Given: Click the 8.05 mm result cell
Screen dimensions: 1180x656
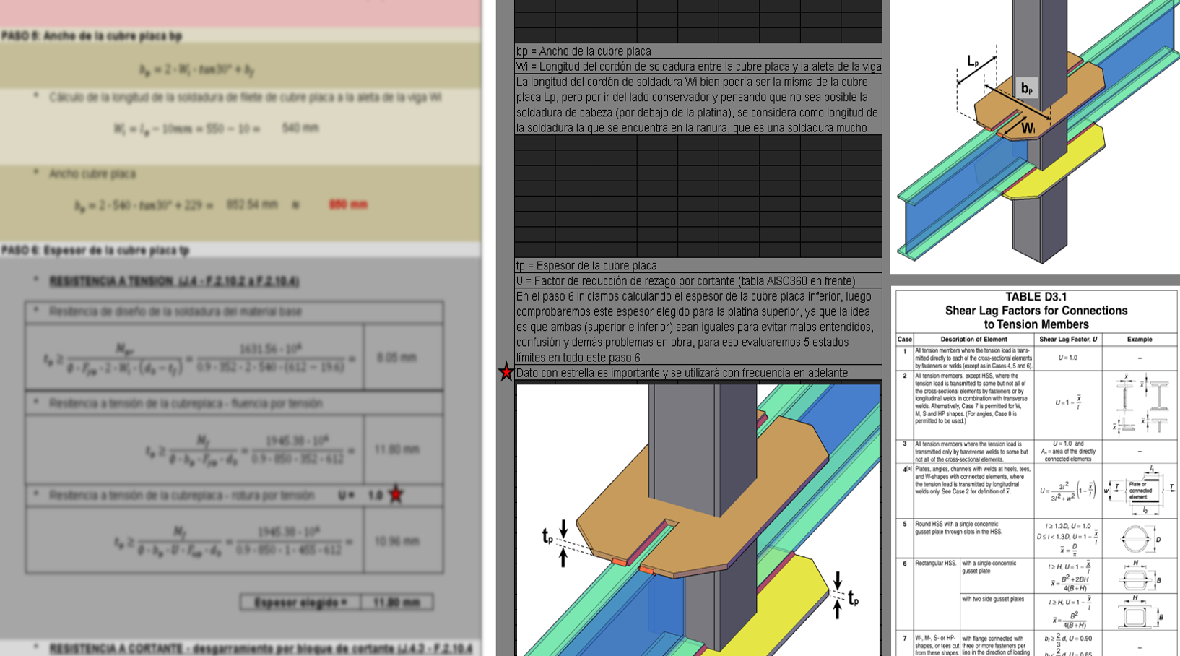Looking at the screenshot, I should 396,358.
